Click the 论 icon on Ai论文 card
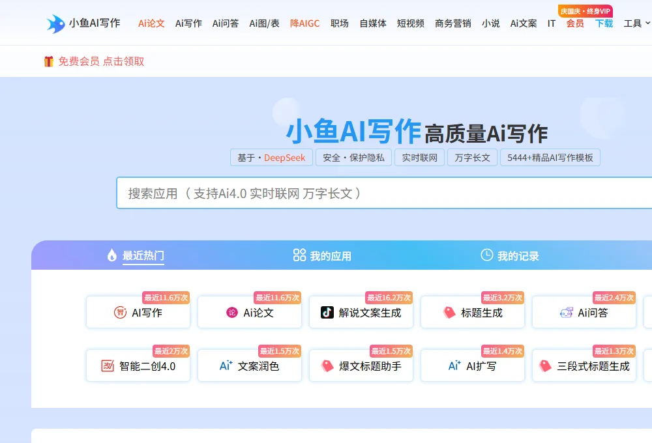652x443 pixels. tap(232, 313)
